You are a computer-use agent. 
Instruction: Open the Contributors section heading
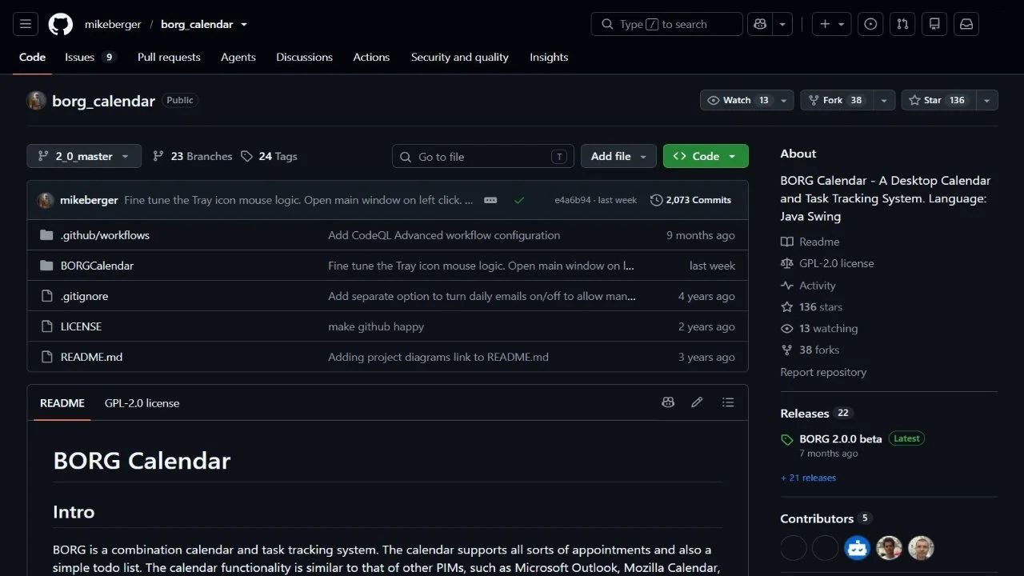817,518
